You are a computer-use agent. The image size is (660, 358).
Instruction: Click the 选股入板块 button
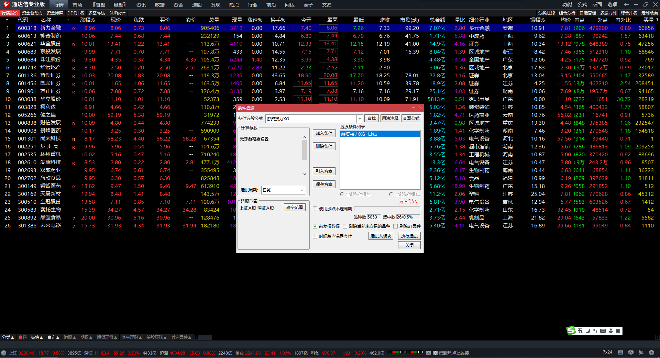coord(381,236)
